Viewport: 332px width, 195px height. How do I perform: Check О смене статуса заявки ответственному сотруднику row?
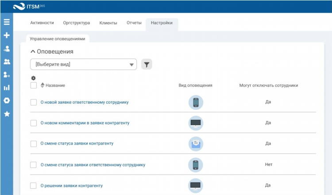pyautogui.click(x=33, y=165)
